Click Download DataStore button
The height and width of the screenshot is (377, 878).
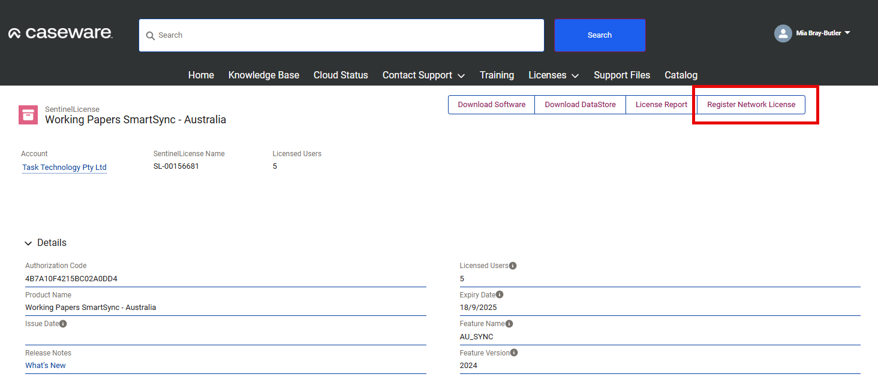click(580, 105)
